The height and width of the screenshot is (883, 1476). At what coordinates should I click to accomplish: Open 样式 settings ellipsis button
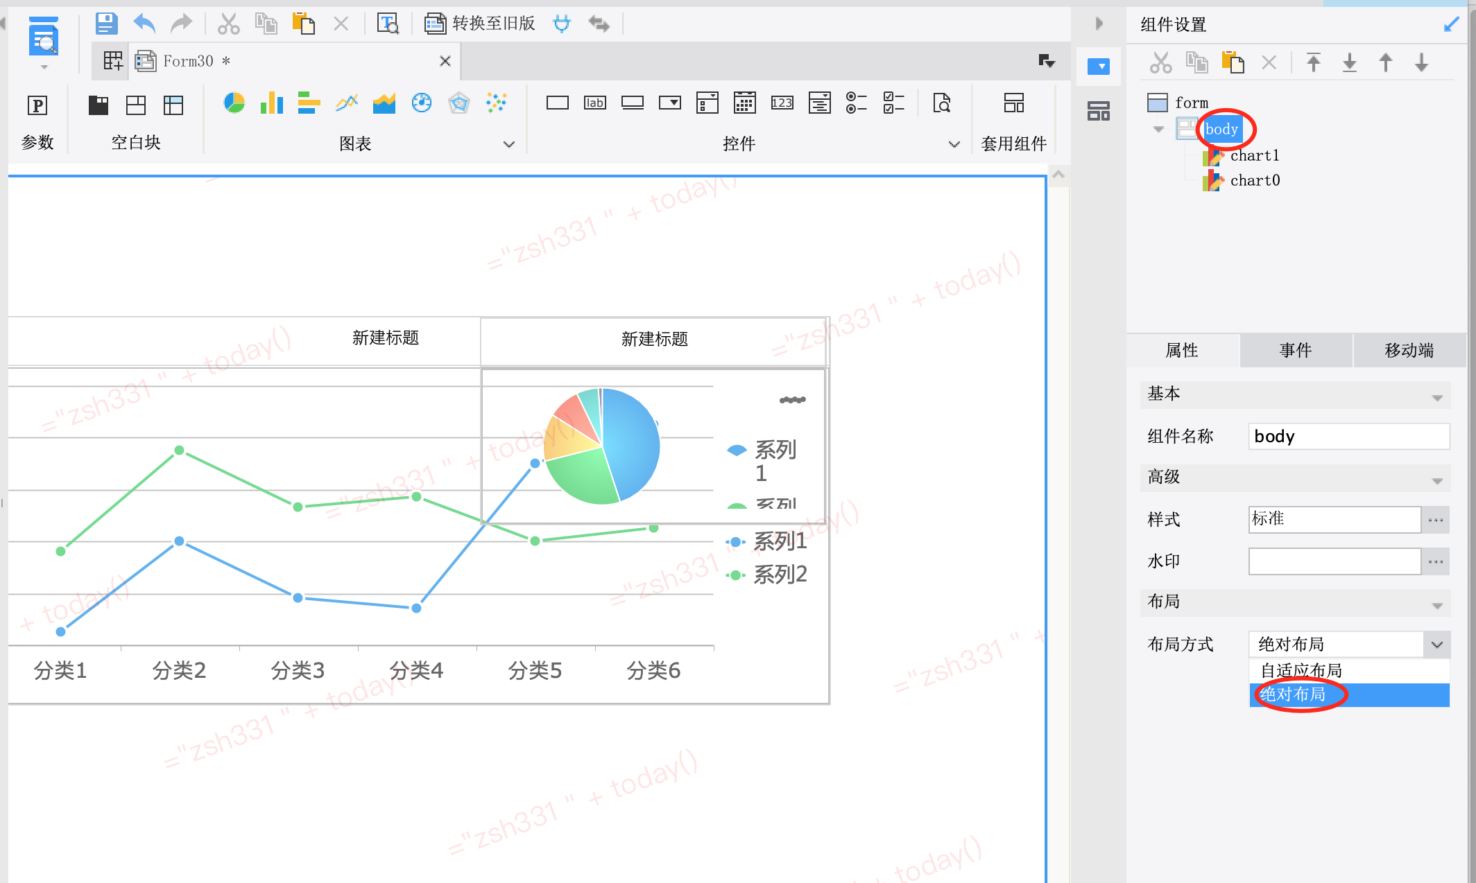coord(1436,520)
